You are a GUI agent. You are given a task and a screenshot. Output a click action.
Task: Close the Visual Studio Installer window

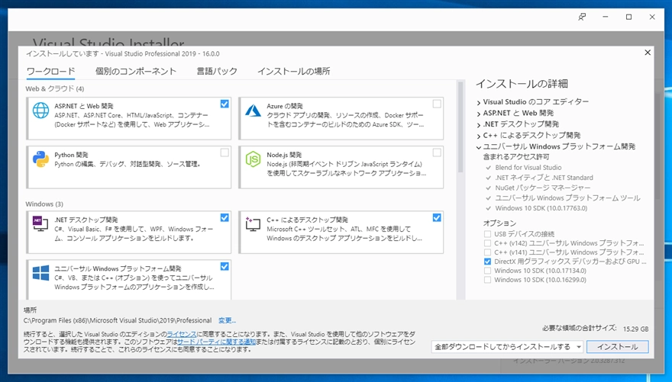652,17
